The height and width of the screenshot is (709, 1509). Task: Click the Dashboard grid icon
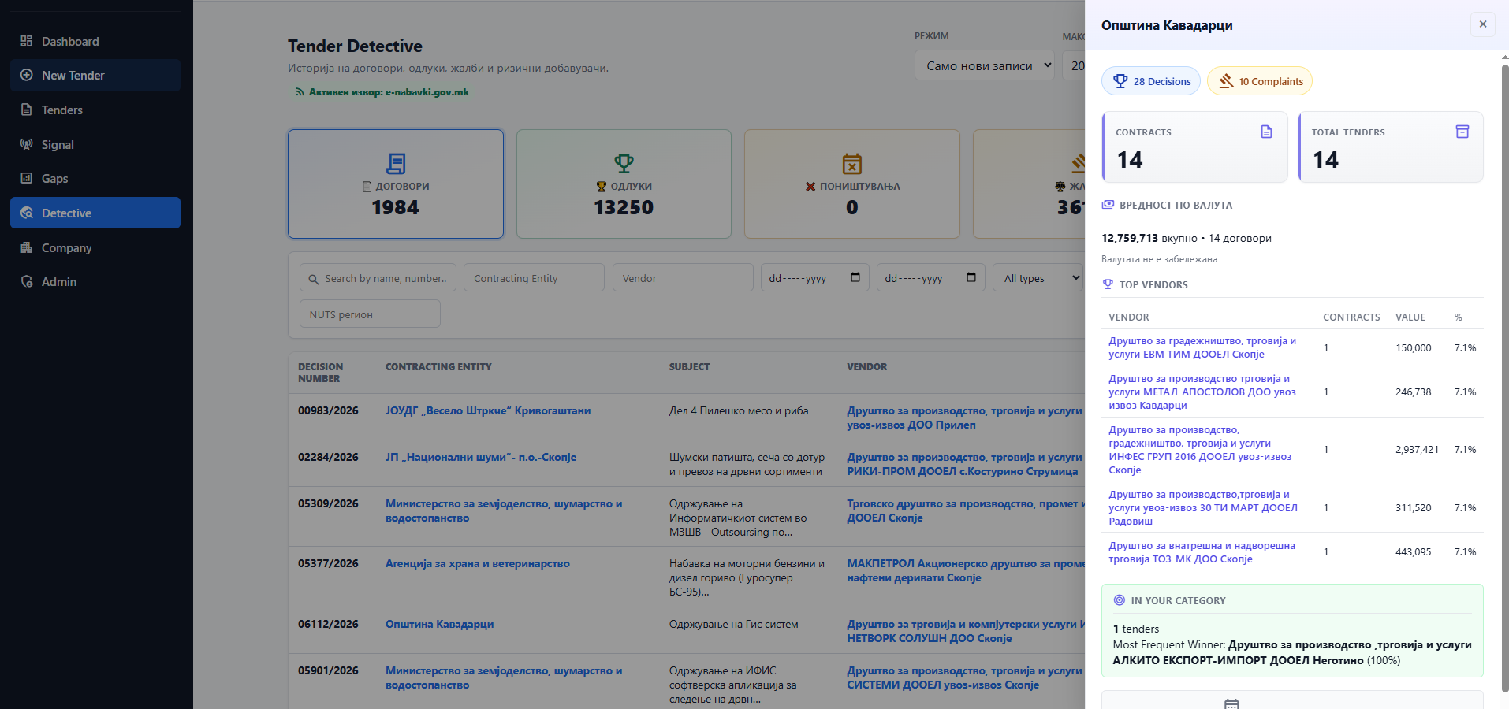click(x=27, y=41)
